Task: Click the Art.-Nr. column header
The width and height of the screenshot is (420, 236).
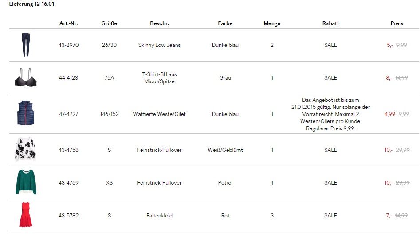Action: (68, 23)
